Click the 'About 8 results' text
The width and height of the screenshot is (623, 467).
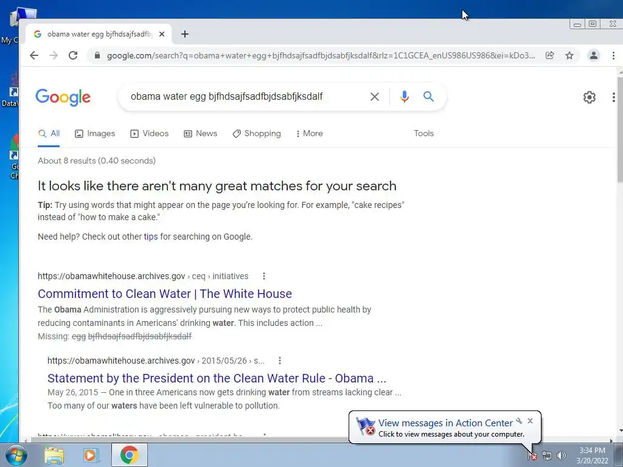97,161
